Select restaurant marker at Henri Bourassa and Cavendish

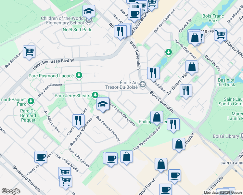[x=120, y=32]
